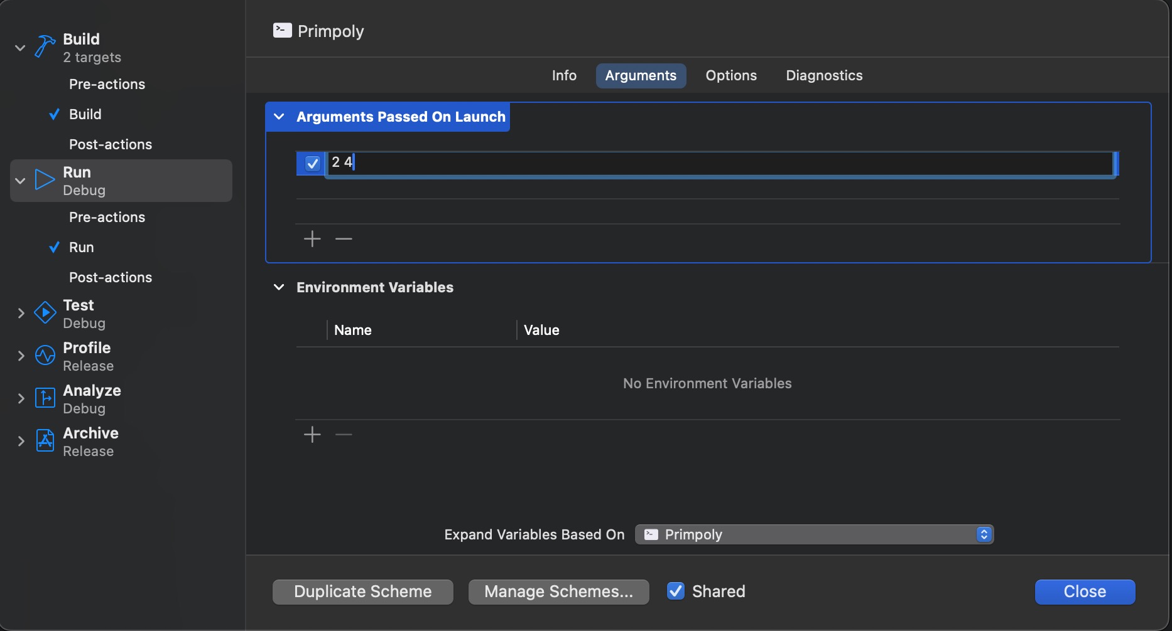Collapse the Build section chevron
The height and width of the screenshot is (631, 1172).
(20, 48)
